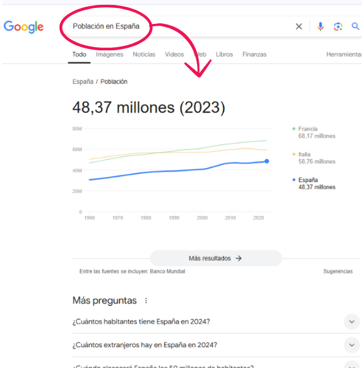This screenshot has width=362, height=368.
Task: Click inside the Población en España search field
Action: coord(179,26)
